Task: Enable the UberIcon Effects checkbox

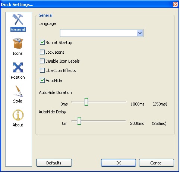Action: pyautogui.click(x=42, y=70)
